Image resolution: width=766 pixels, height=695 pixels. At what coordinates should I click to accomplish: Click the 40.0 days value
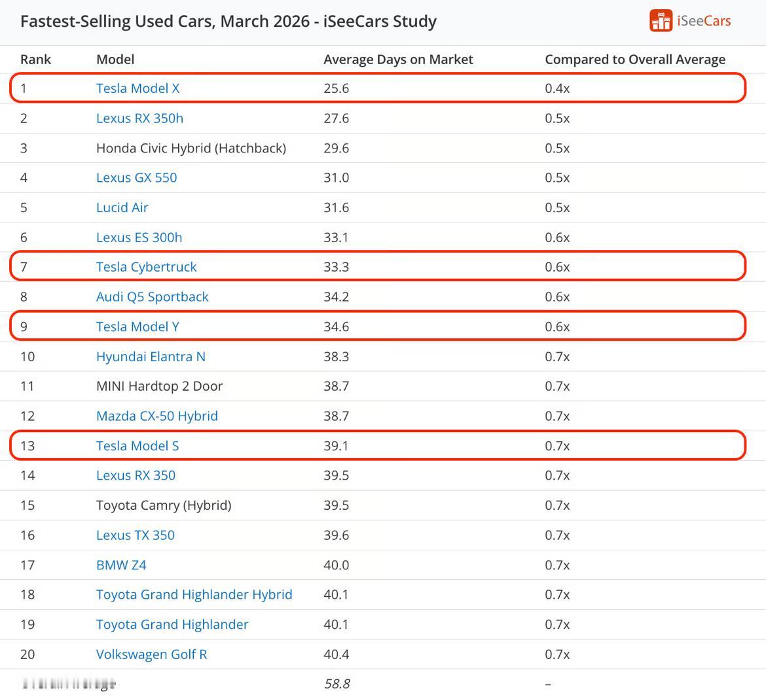(336, 565)
